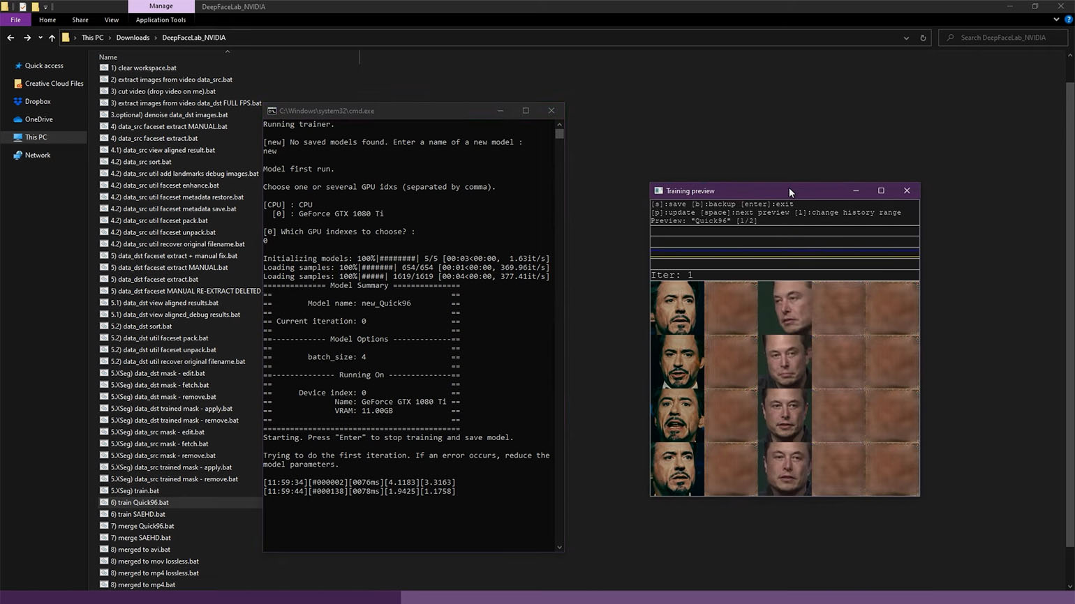This screenshot has height=604, width=1075.
Task: Select the 6) train SAEHD.bat file
Action: point(138,514)
